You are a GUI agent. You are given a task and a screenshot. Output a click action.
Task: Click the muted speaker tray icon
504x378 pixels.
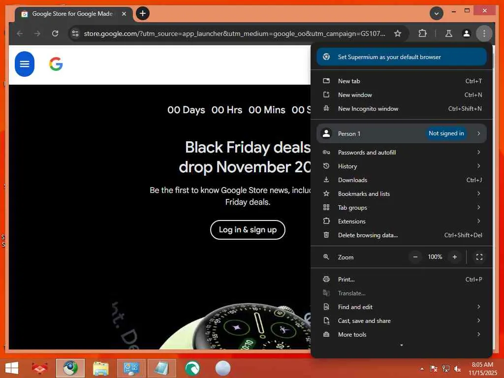[457, 369]
